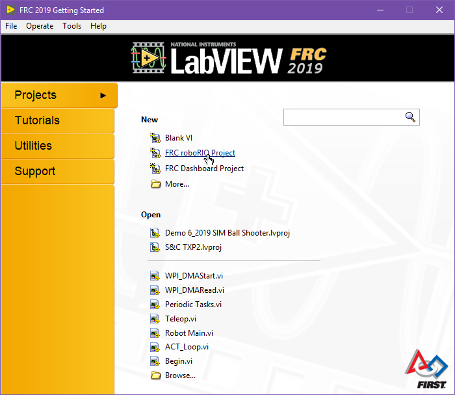Click the Begin.vi file icon
The height and width of the screenshot is (395, 455).
[155, 361]
